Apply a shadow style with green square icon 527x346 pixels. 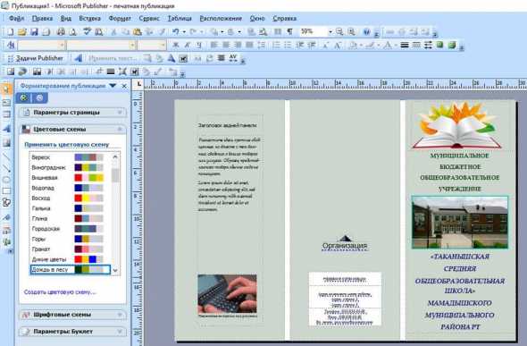pos(439,45)
